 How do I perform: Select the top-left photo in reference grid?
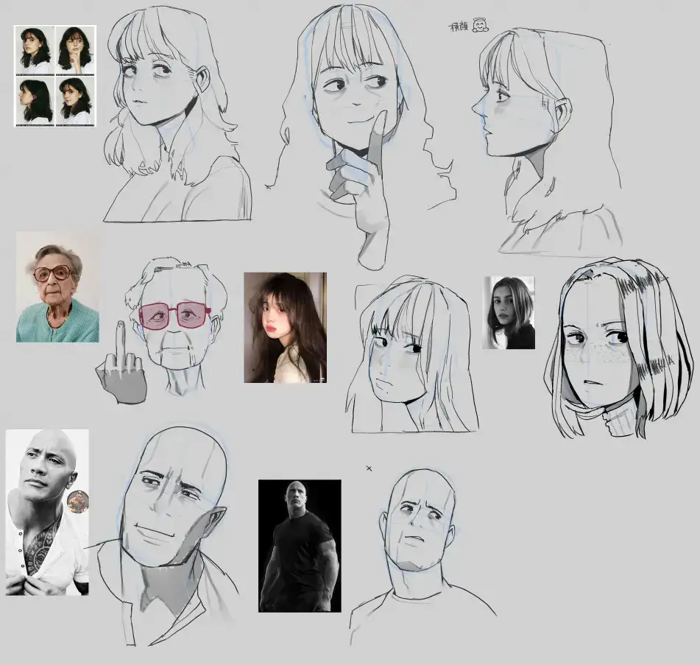click(35, 49)
